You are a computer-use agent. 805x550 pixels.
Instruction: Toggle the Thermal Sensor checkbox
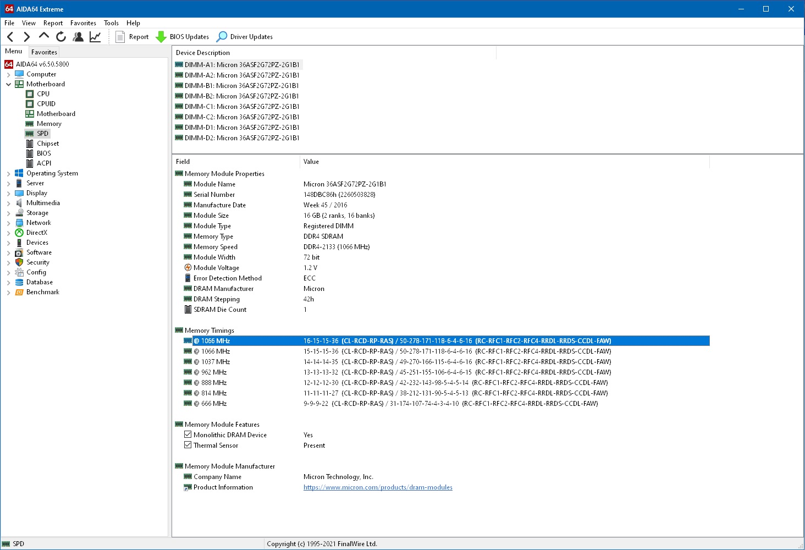(x=188, y=445)
